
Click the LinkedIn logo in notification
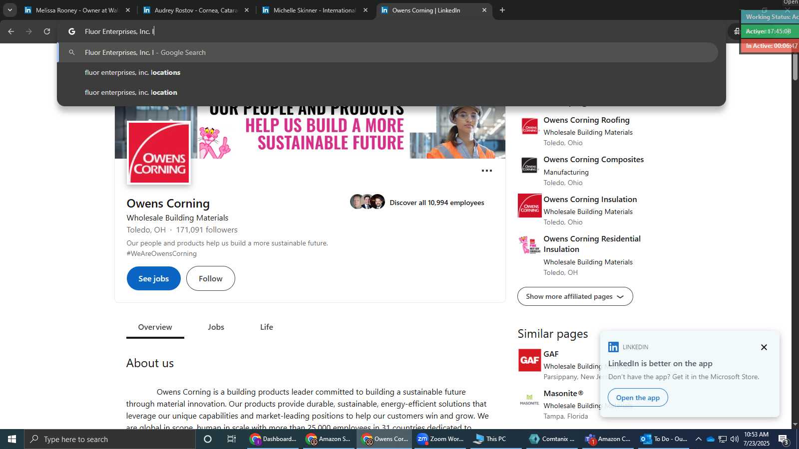(613, 347)
